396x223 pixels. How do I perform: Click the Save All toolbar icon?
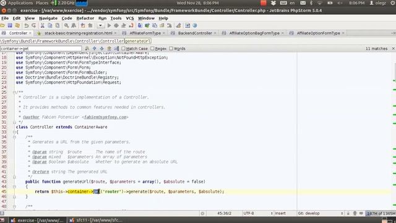[10, 25]
